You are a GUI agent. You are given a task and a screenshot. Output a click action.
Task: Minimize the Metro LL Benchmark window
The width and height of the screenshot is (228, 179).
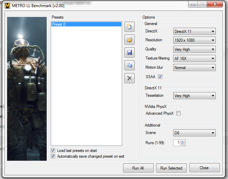coord(193,4)
